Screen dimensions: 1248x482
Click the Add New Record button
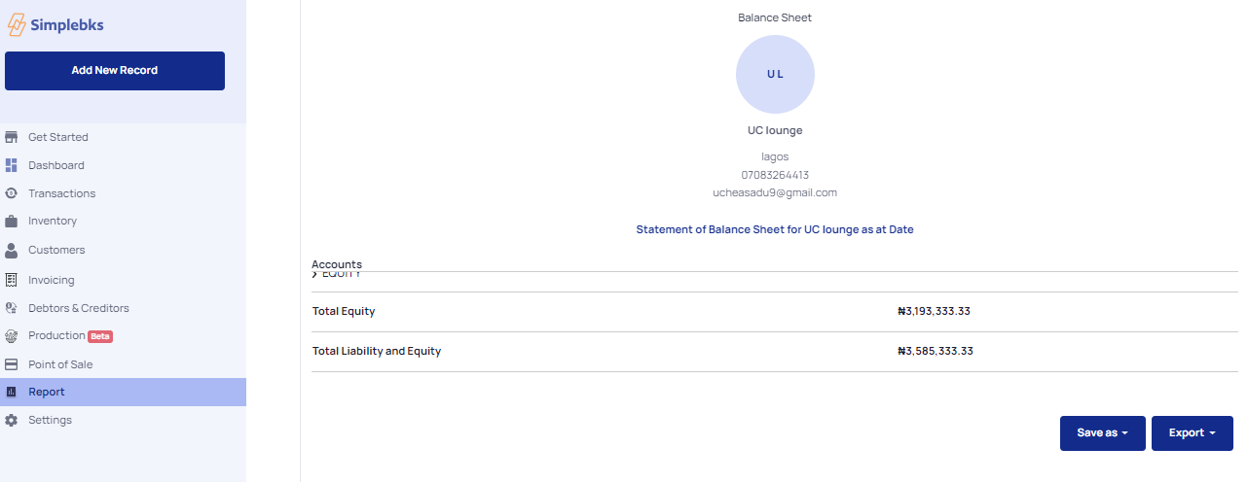[115, 71]
